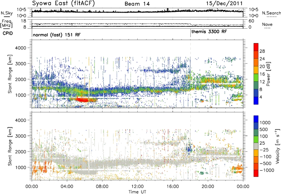
Task: Click the '16:00' time axis label
Action: coord(172,187)
